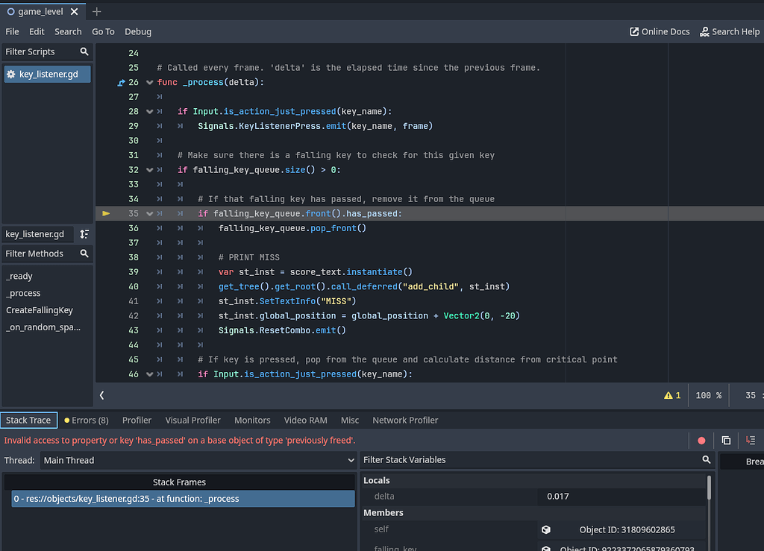Screen dimensions: 764x551
Task: Click the Filter Scripts search icon
Action: (84, 51)
